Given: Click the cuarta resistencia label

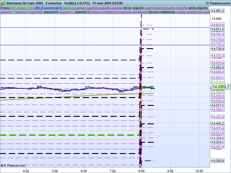Looking at the screenshot, I should tap(189, 12).
